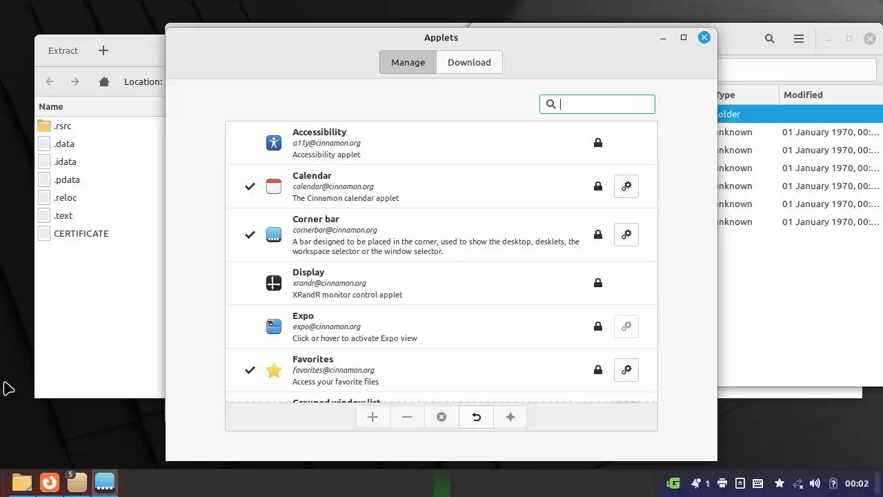This screenshot has width=883, height=497.
Task: Open removable drives eject tray icon
Action: tap(740, 483)
